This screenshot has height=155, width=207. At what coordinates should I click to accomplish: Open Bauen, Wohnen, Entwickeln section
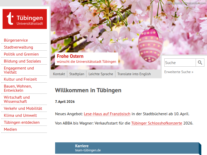[18, 88]
